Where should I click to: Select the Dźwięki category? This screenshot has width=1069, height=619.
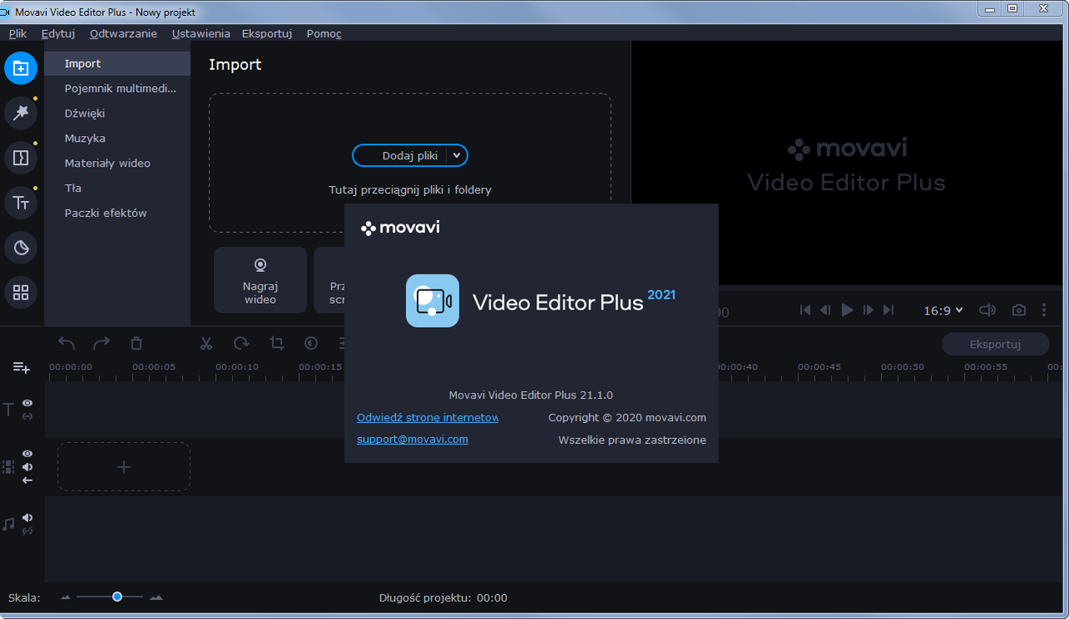(118, 113)
